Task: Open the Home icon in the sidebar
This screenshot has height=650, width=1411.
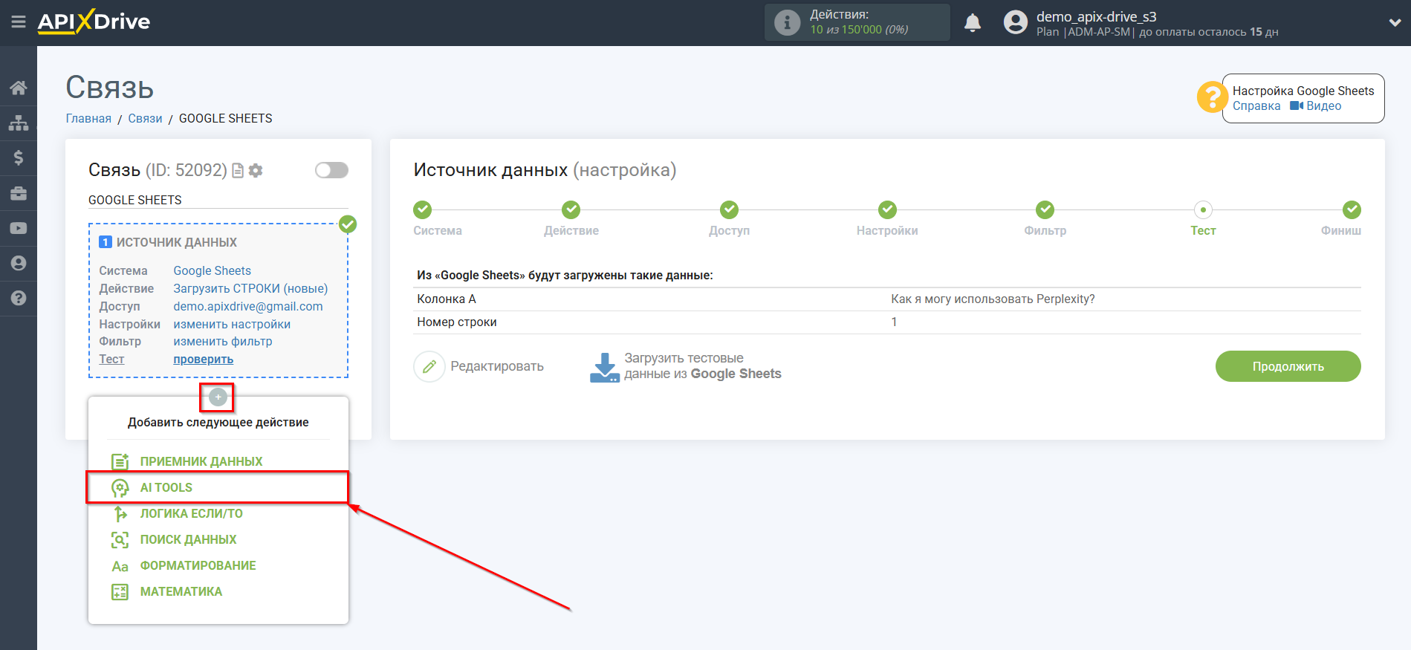Action: (x=19, y=88)
